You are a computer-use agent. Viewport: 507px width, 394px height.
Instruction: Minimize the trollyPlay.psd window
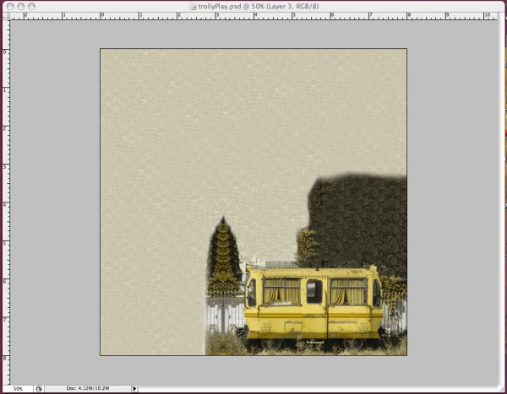pos(21,7)
